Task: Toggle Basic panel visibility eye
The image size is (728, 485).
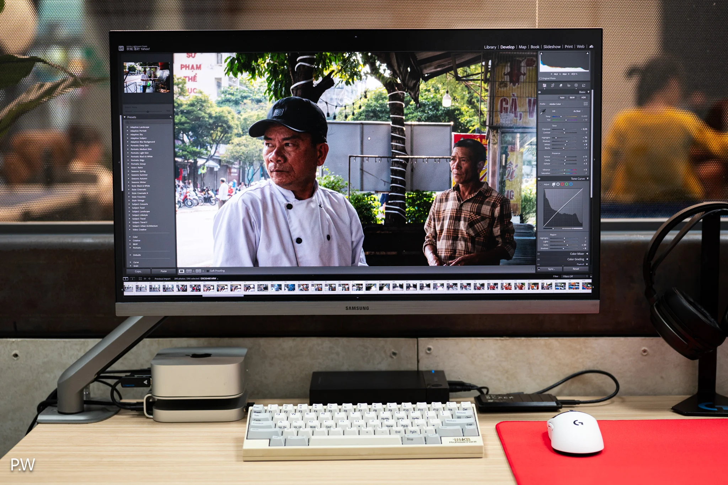Action: (540, 92)
